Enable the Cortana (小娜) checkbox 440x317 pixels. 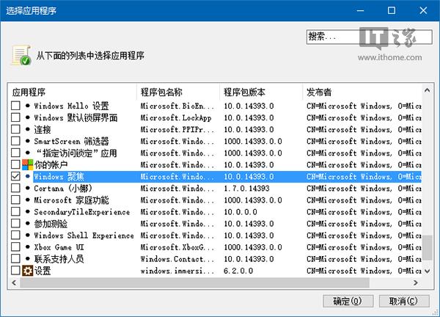(15, 189)
